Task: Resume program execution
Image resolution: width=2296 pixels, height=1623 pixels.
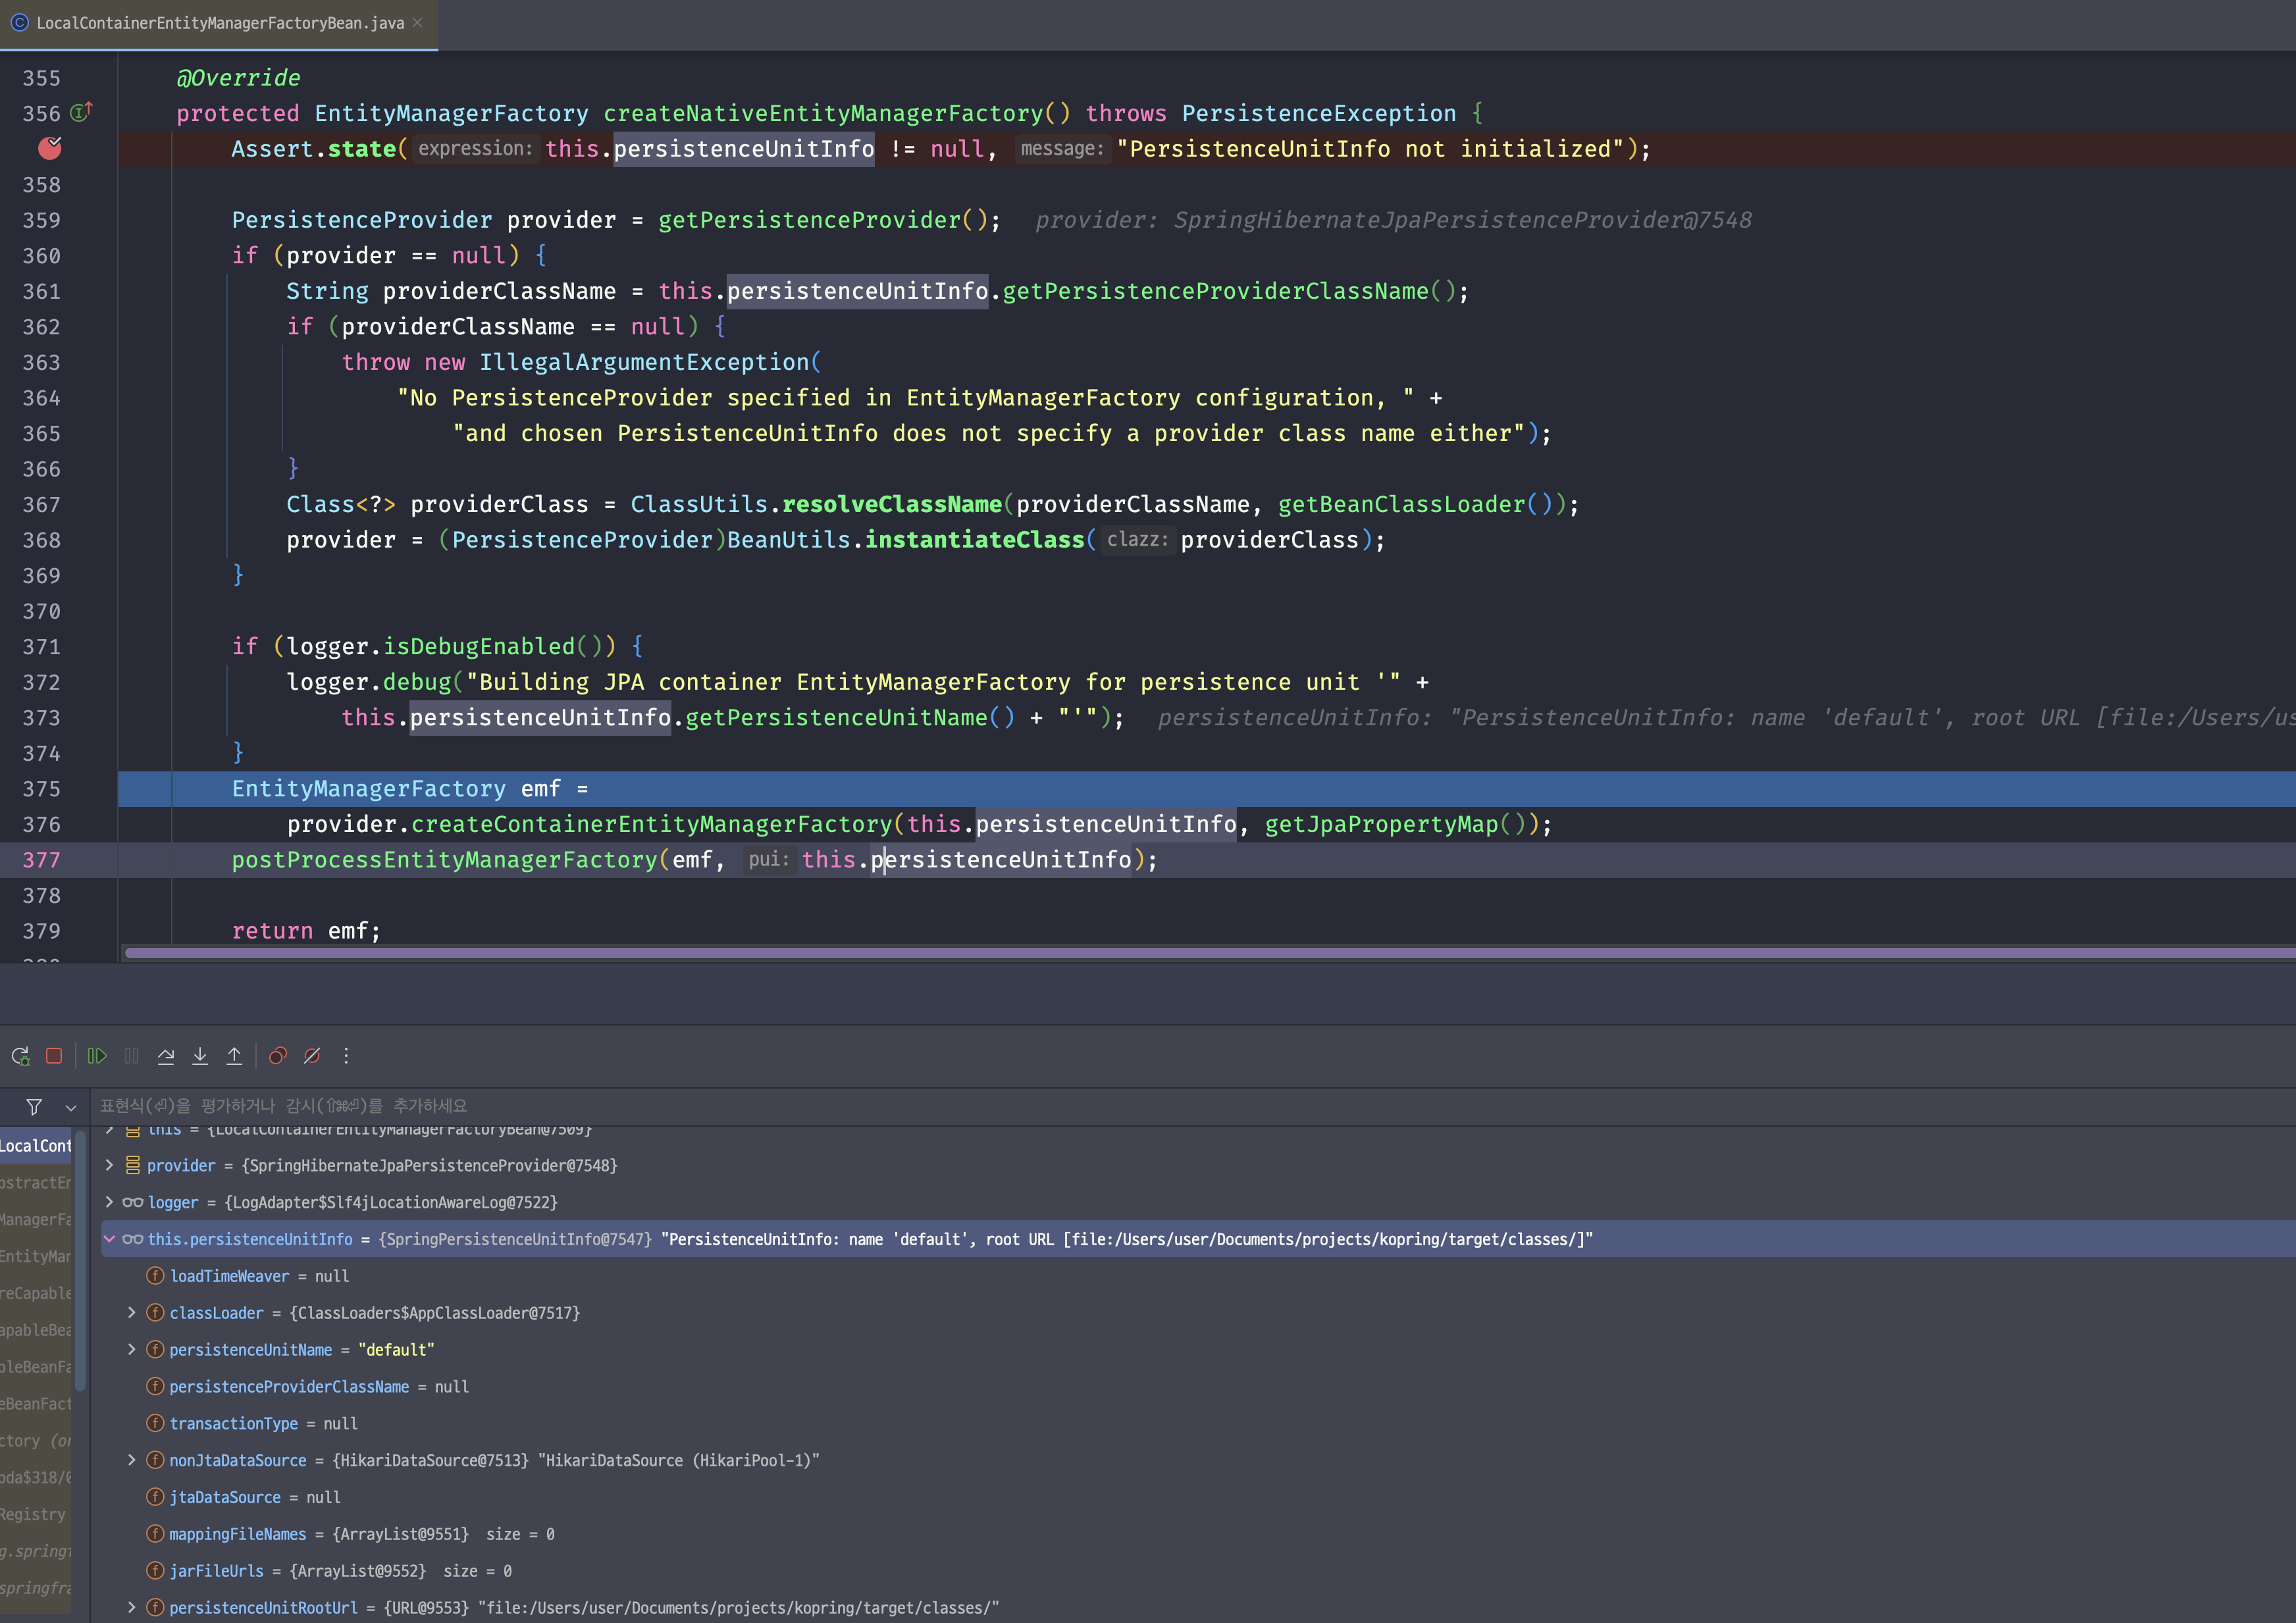Action: pyautogui.click(x=97, y=1056)
